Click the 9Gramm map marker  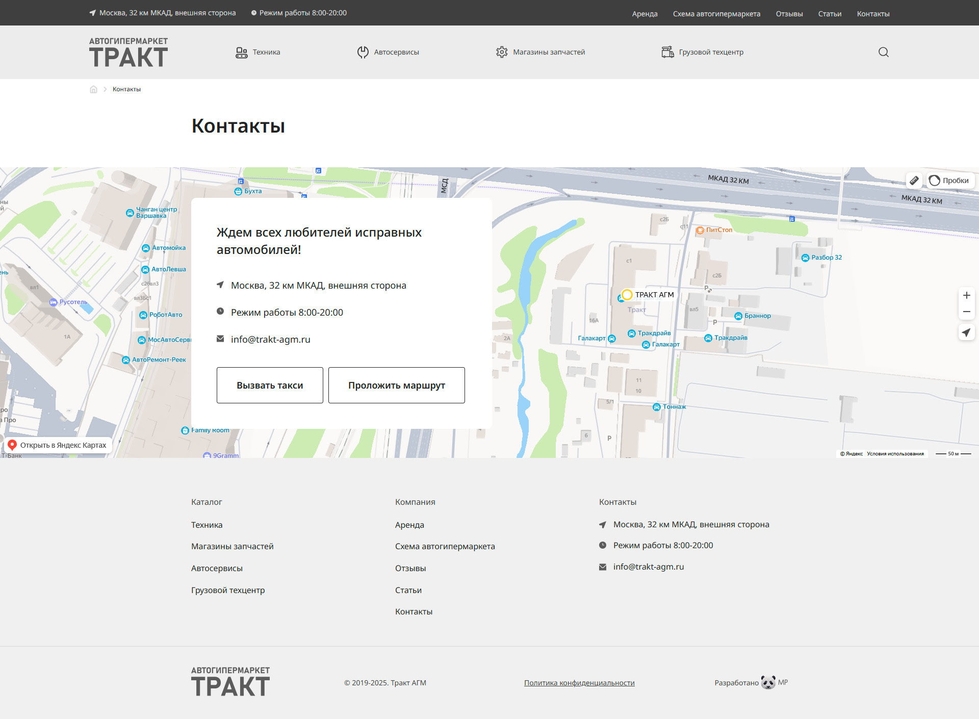207,455
